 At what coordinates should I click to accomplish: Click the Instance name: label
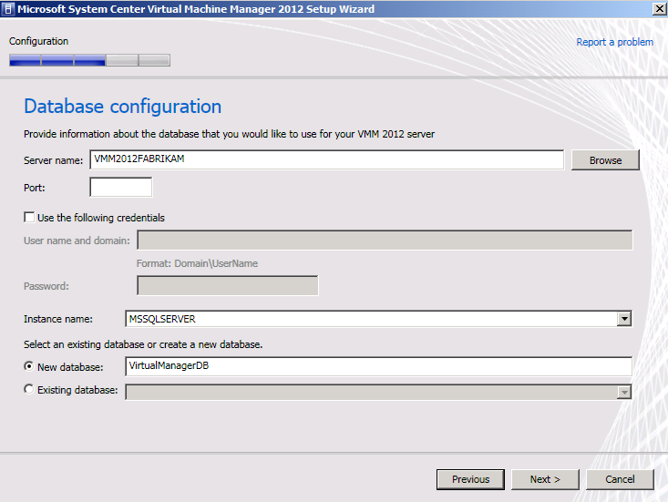[x=58, y=319]
